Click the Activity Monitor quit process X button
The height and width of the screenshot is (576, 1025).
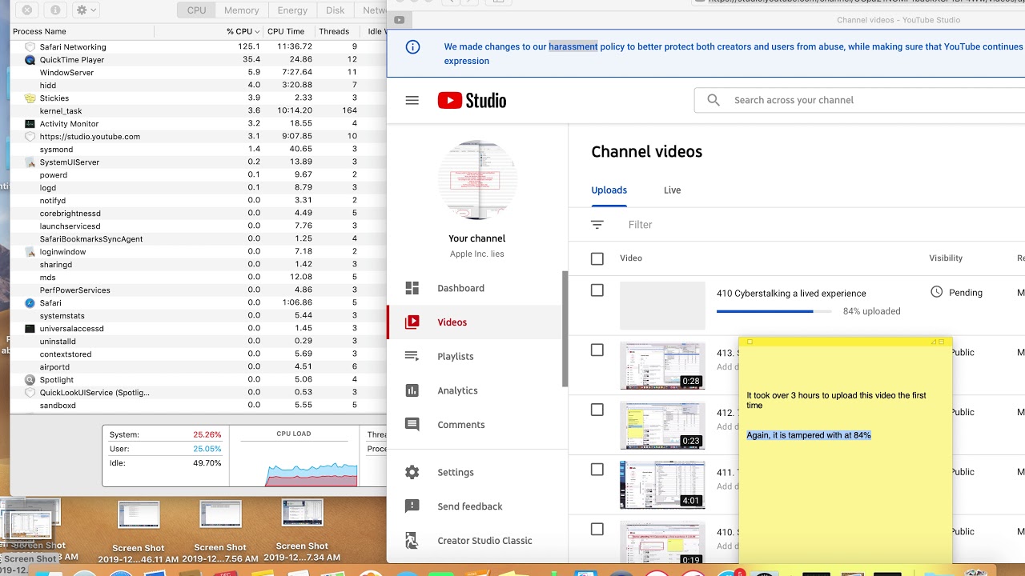click(x=27, y=10)
